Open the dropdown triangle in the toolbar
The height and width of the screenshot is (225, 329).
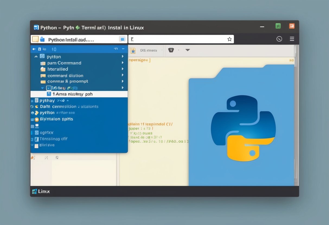click(187, 50)
